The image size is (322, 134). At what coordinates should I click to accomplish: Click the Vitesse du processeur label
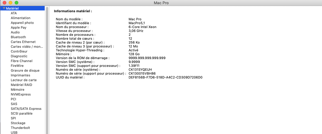[74, 31]
